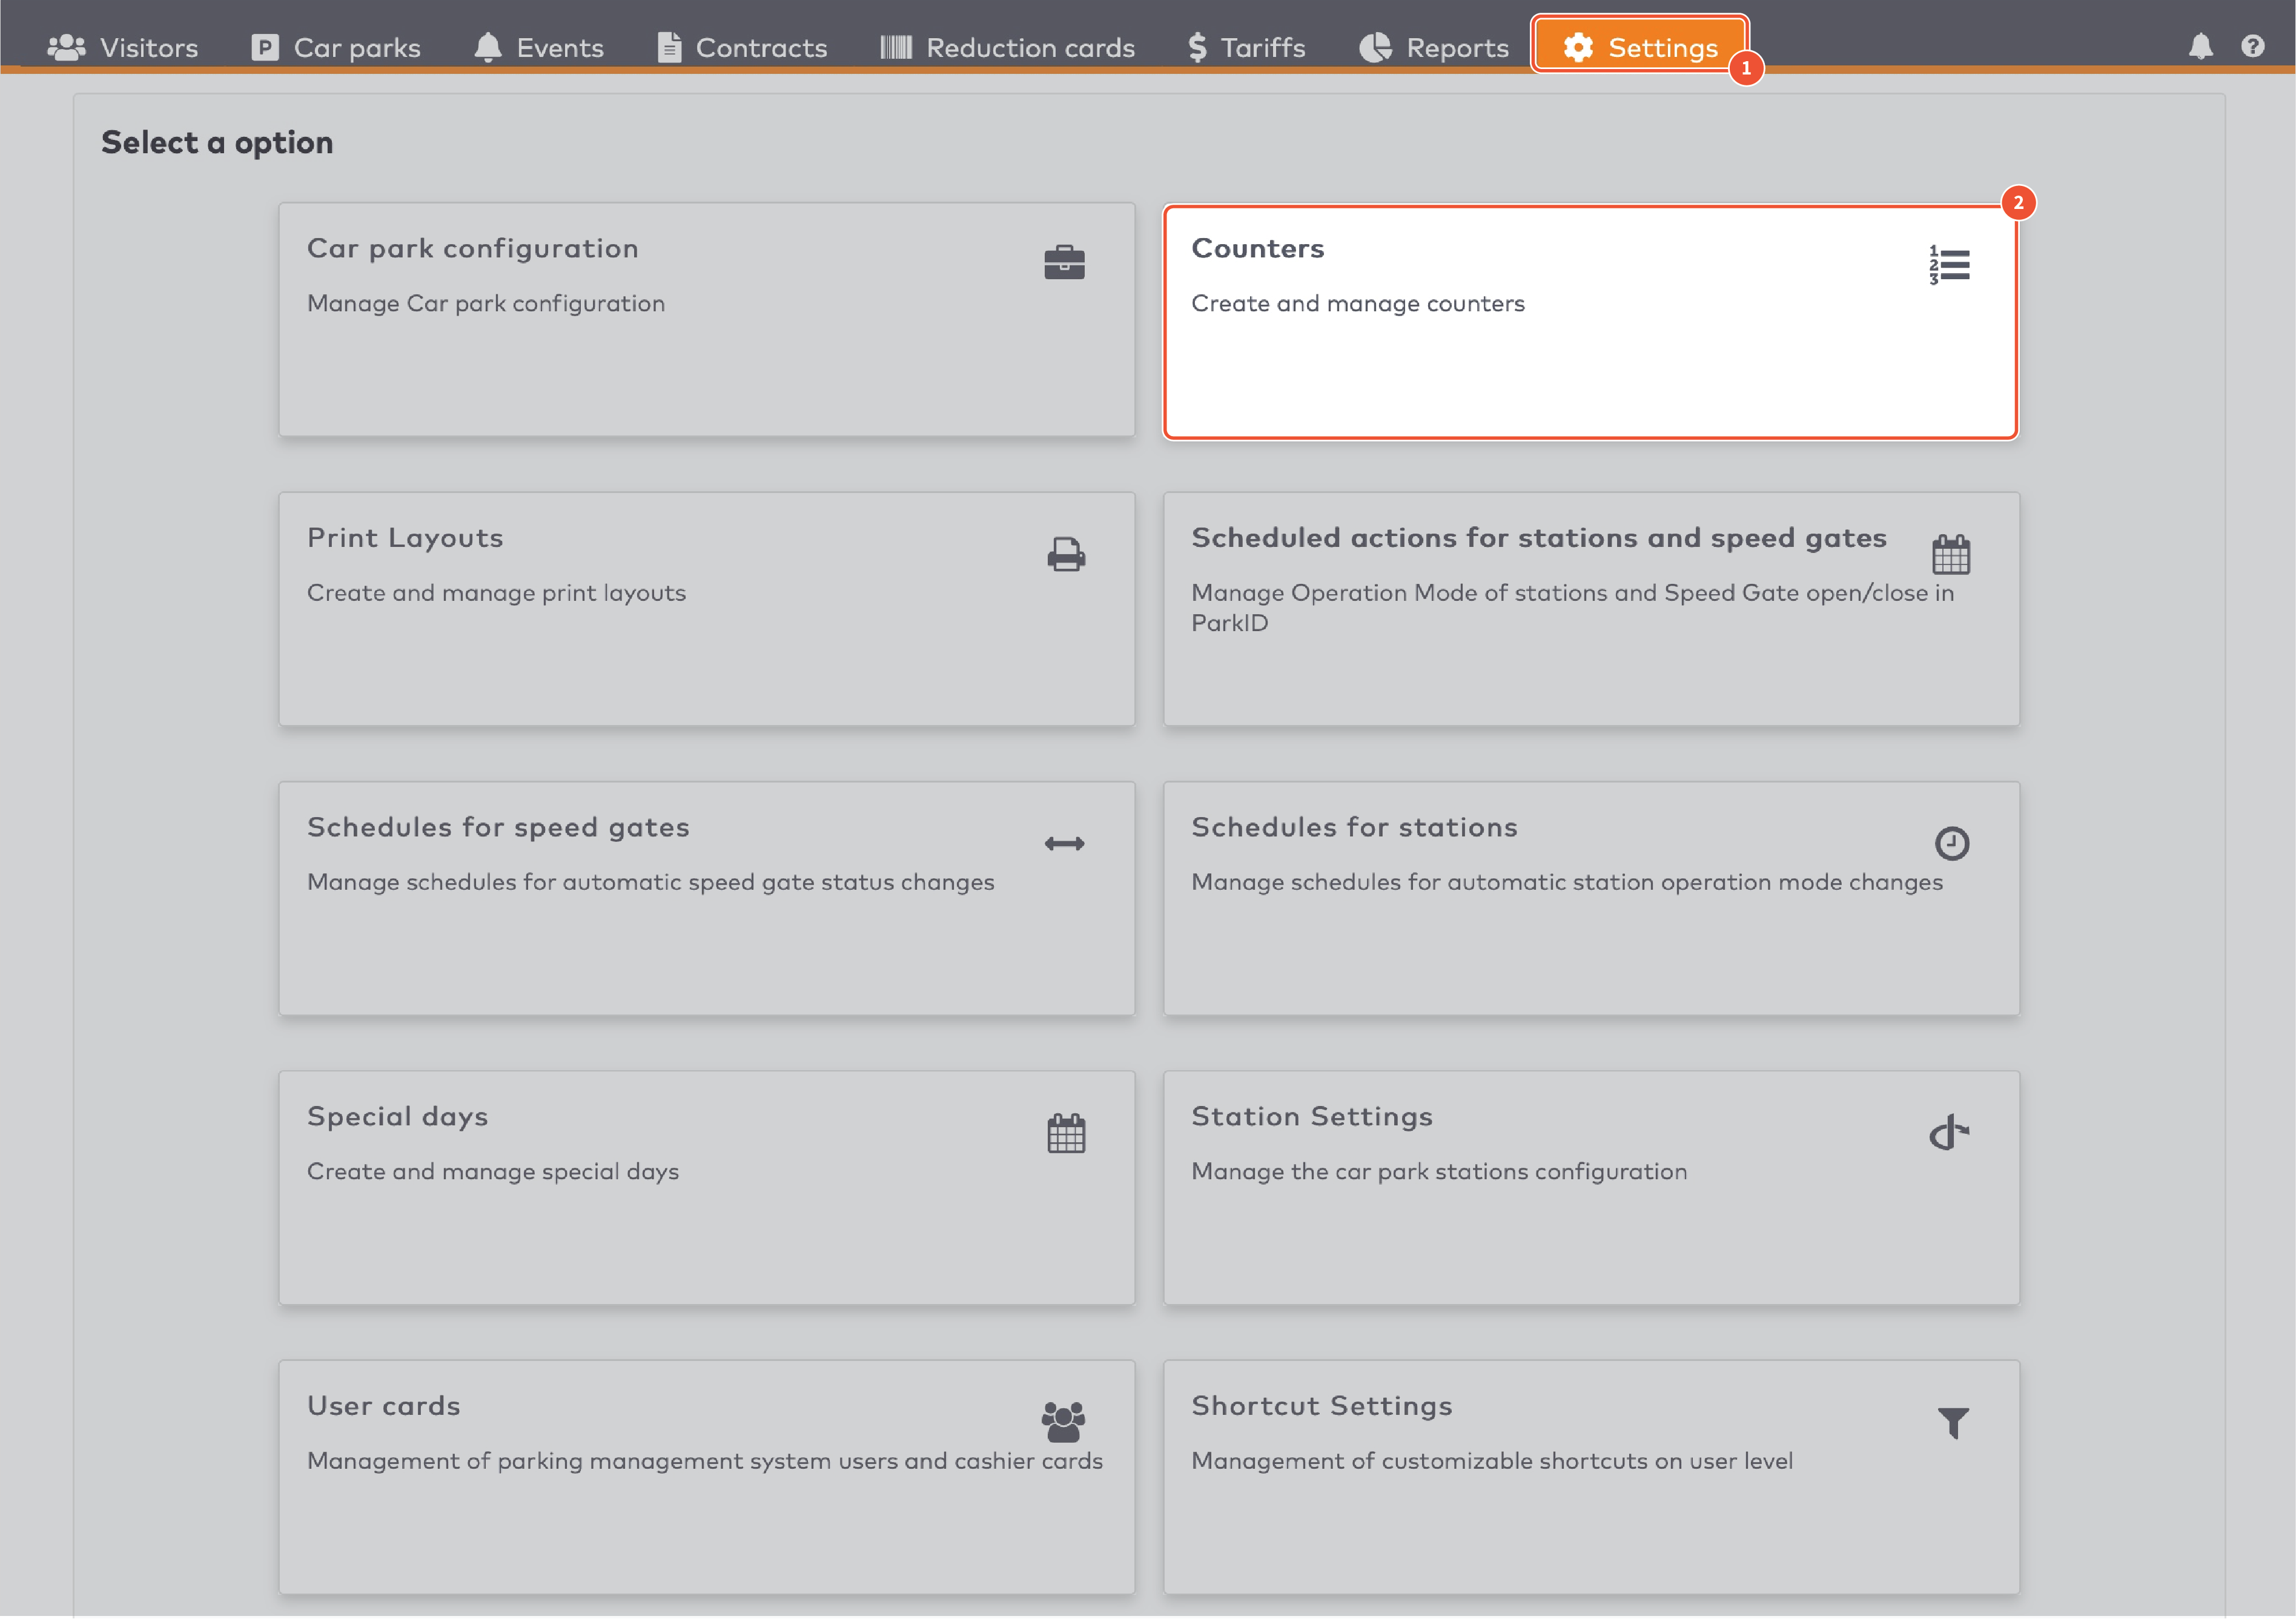Click the notification bell icon

(x=2200, y=46)
